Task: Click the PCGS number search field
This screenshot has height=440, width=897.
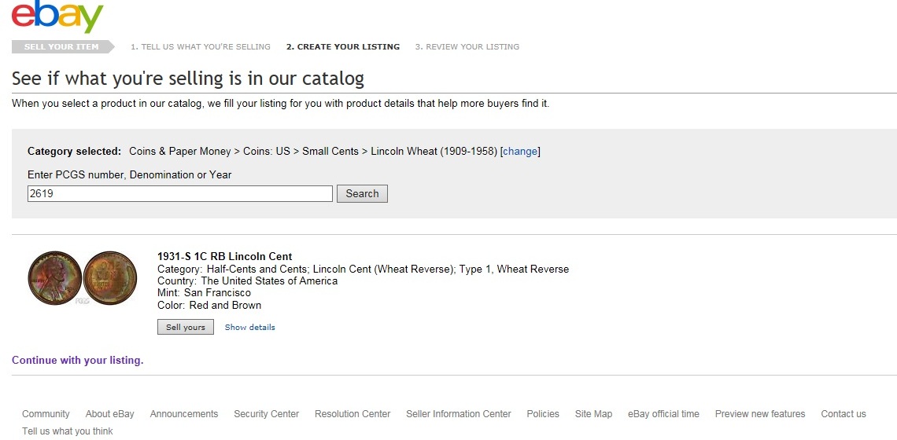Action: [180, 193]
